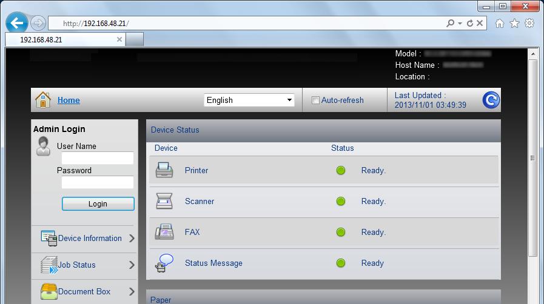
Task: Open the English language dropdown
Action: pos(249,100)
